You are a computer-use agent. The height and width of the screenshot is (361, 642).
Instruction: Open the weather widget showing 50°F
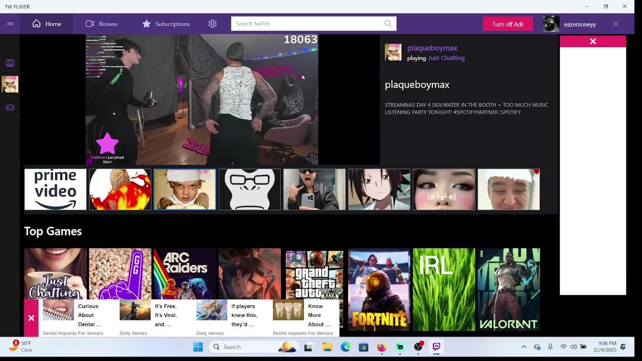click(20, 346)
